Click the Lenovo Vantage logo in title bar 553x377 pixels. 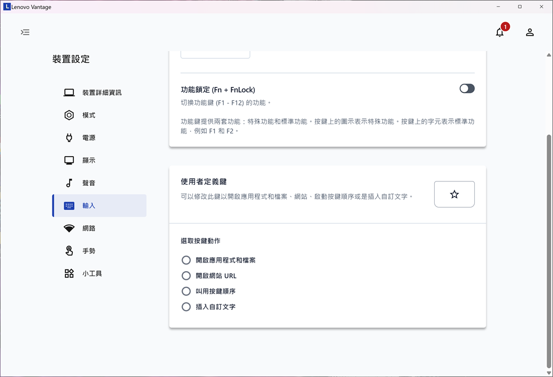[x=6, y=7]
